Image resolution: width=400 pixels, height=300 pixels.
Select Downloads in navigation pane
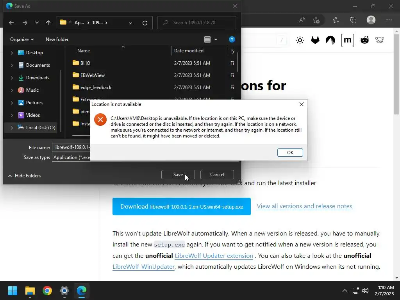[37, 78]
